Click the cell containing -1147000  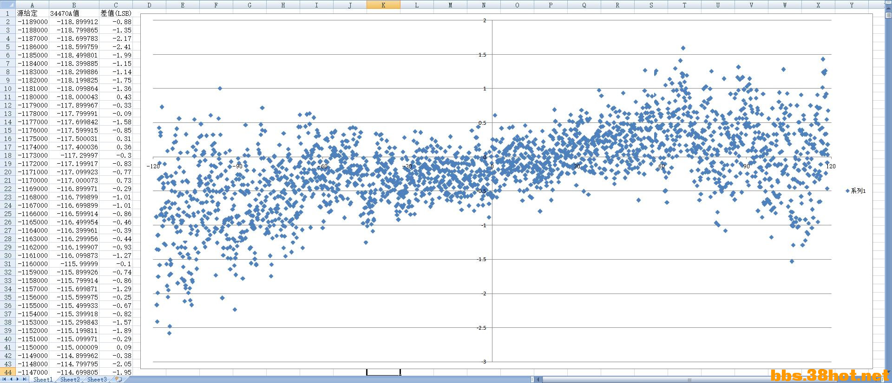tap(32, 372)
